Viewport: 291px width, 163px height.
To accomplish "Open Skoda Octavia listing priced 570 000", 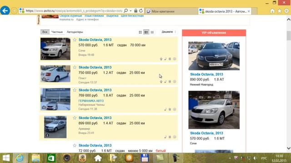I will coord(95,40).
